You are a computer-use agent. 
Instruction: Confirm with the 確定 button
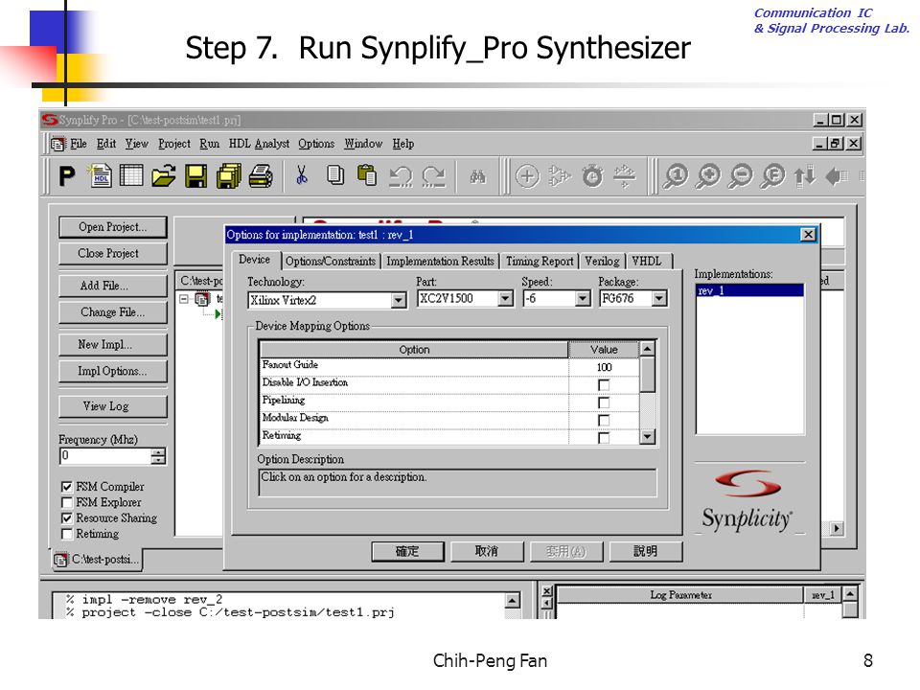(x=407, y=551)
